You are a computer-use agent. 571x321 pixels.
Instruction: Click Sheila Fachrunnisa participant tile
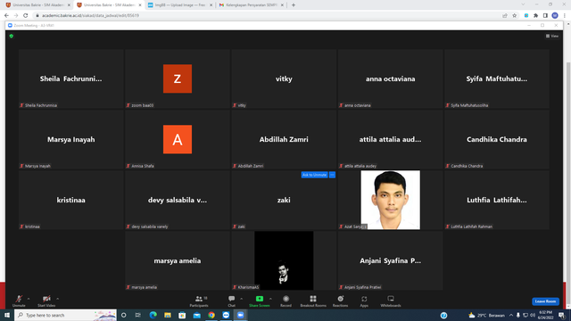coord(71,78)
